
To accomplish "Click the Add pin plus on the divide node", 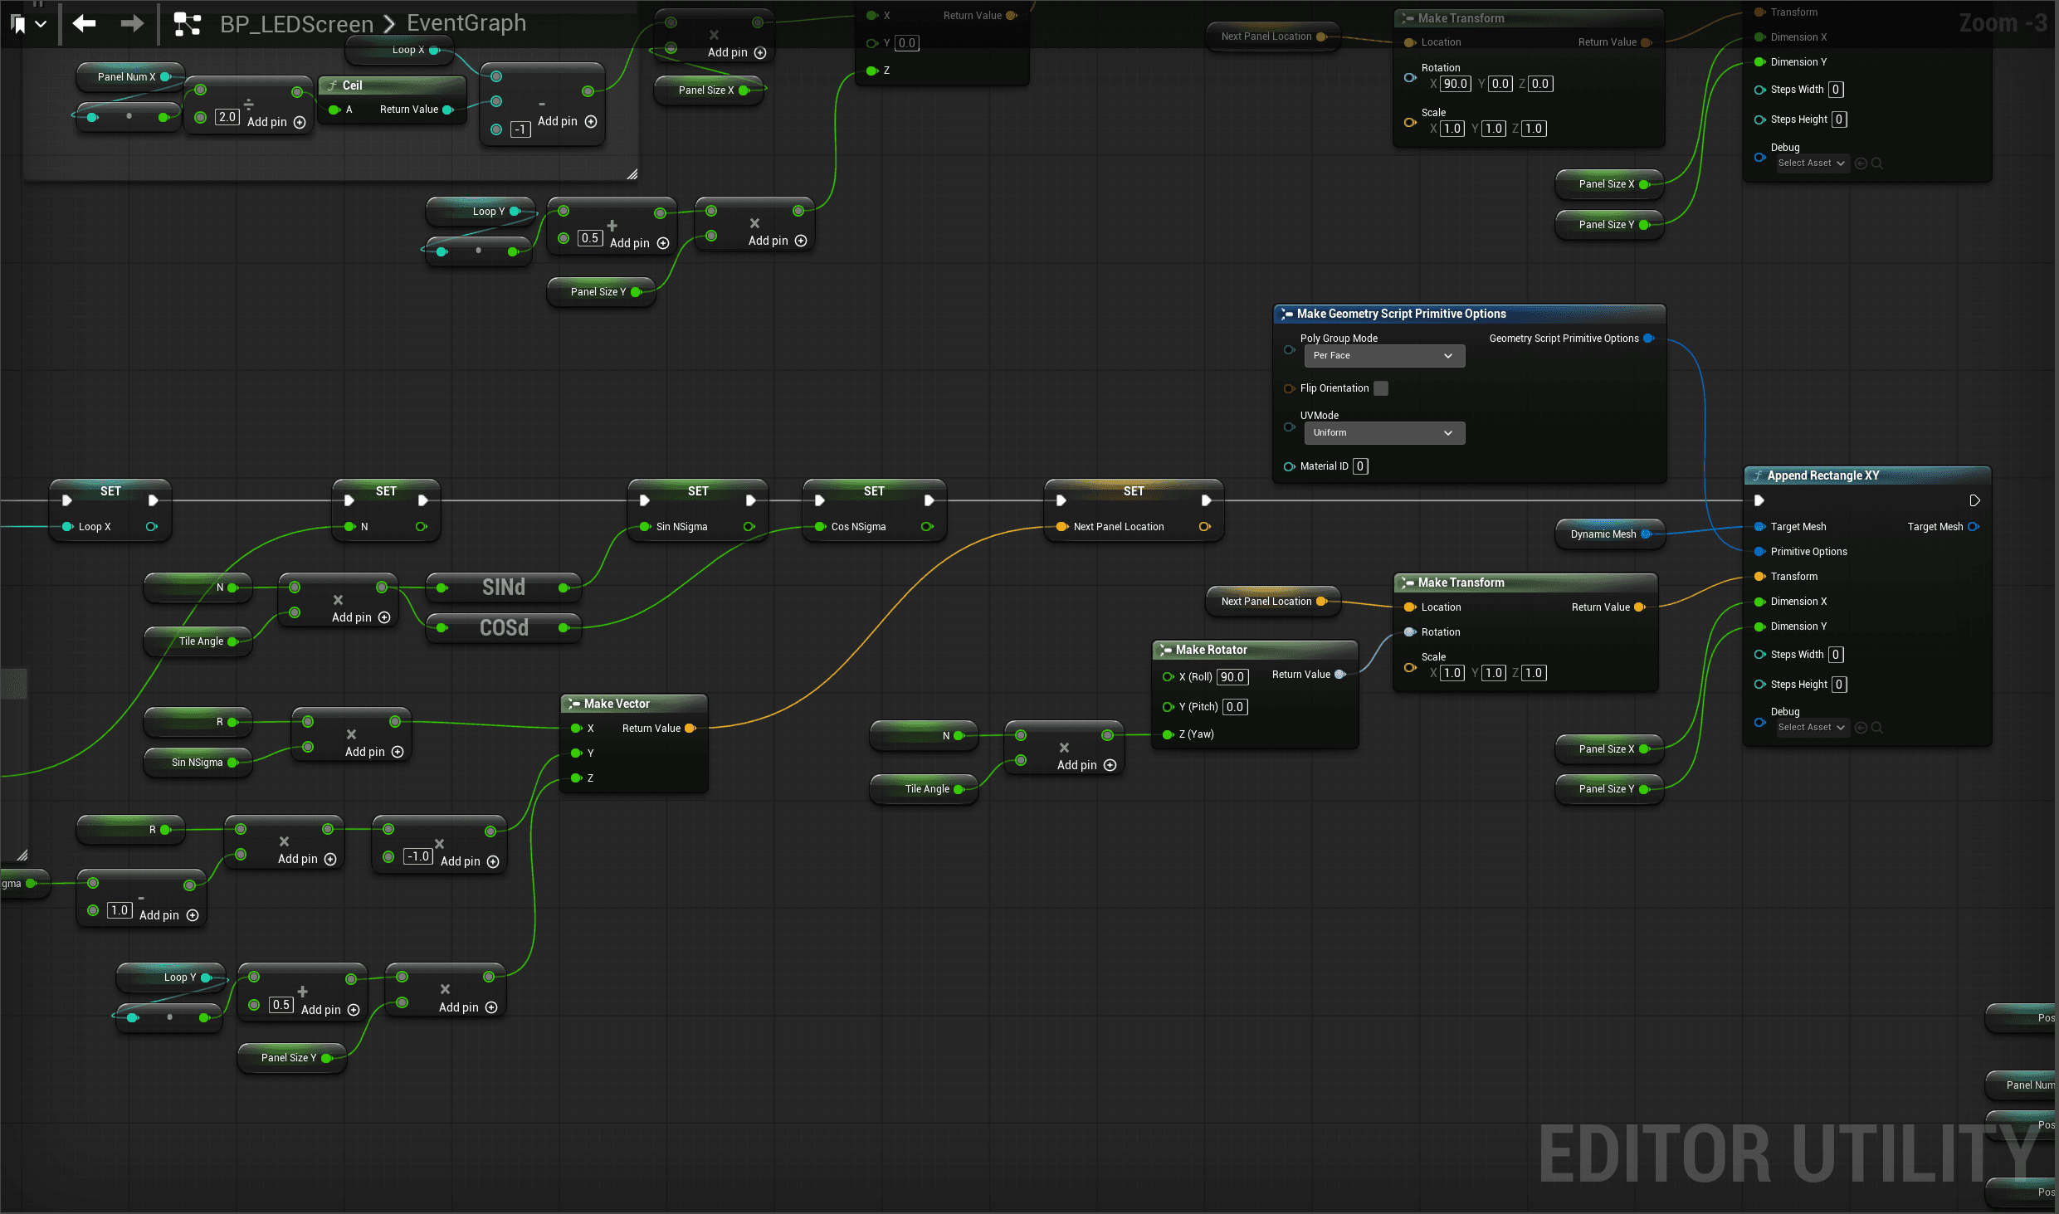I will pyautogui.click(x=300, y=122).
